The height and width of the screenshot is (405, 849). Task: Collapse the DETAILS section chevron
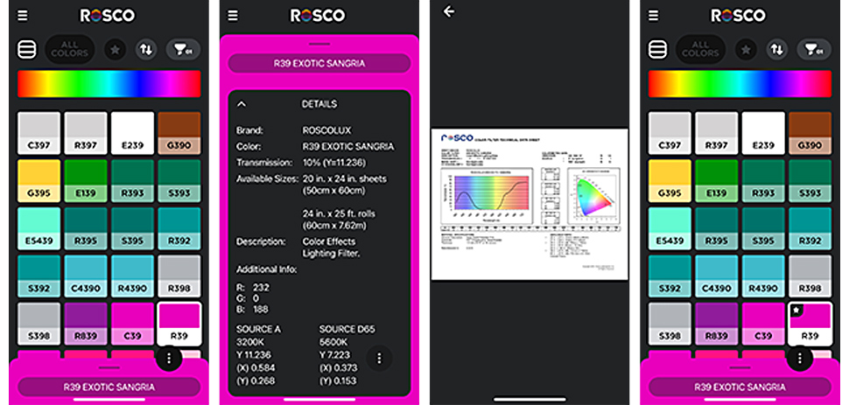click(x=242, y=104)
